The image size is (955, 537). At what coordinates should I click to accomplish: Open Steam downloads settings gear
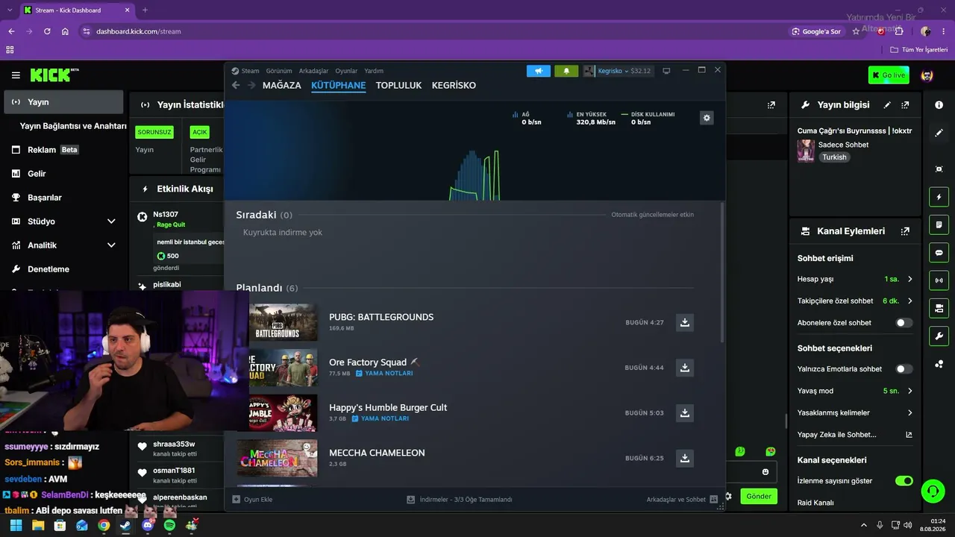707,118
